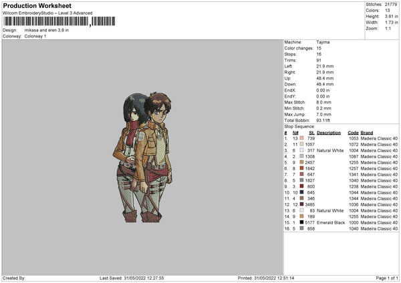Select stitch count 2457 in stop row 5
Viewport: 401px width, 283px height.
309,163
